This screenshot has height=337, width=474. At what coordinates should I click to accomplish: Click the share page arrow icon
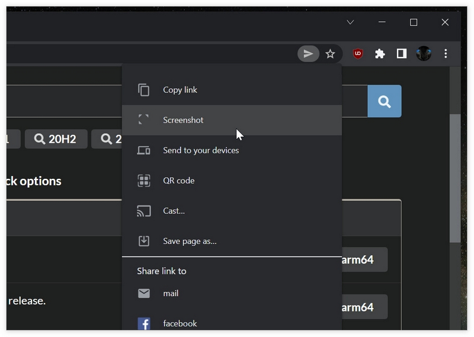point(308,54)
